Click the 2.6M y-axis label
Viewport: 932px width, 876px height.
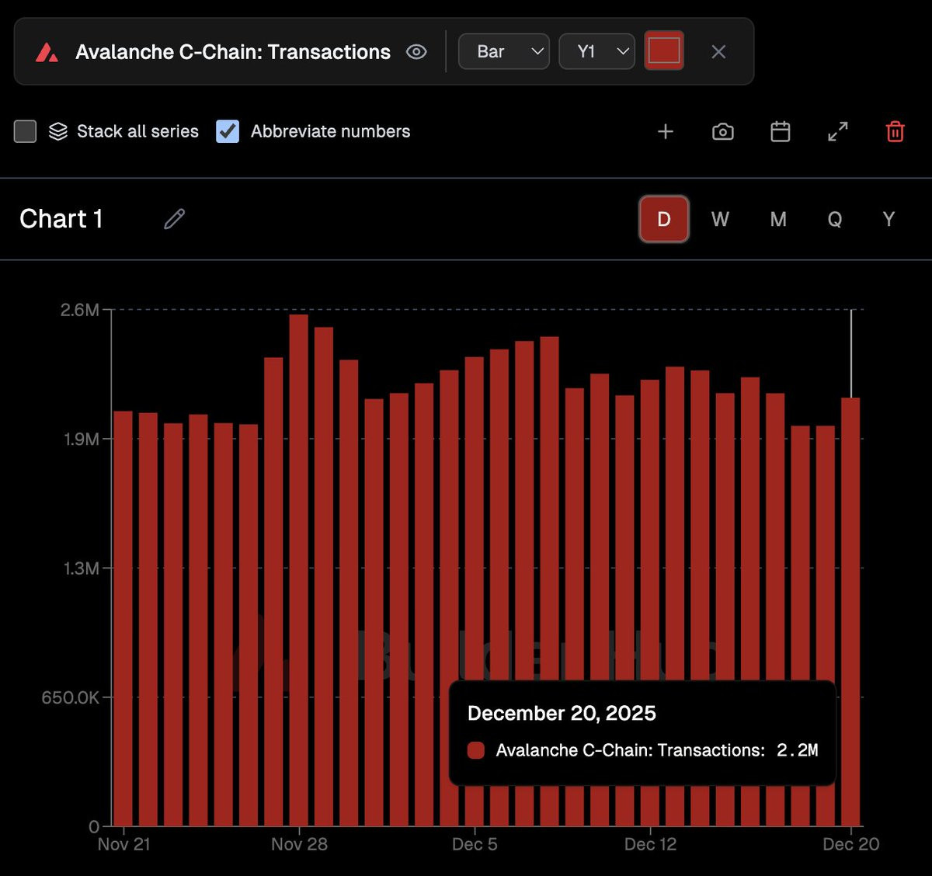pos(80,310)
